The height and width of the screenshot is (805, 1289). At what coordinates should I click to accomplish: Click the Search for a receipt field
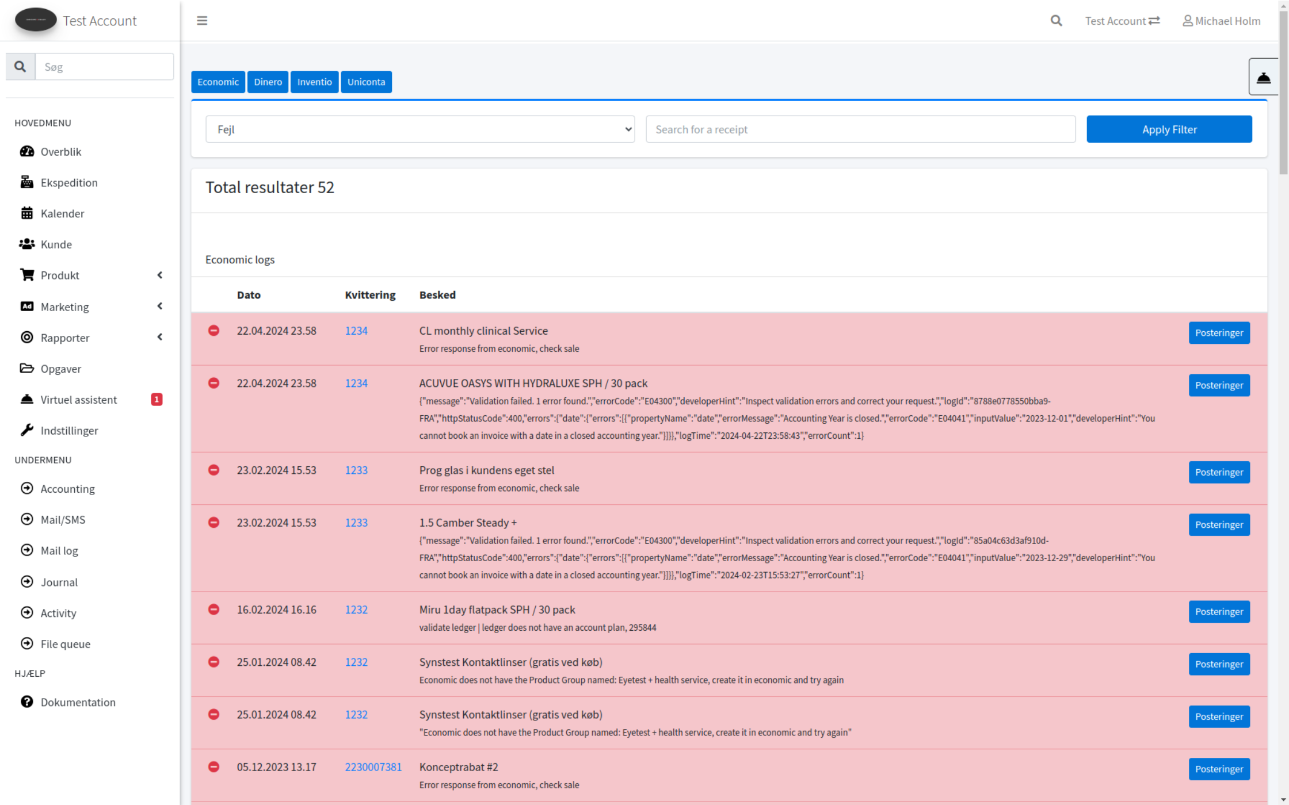click(860, 129)
